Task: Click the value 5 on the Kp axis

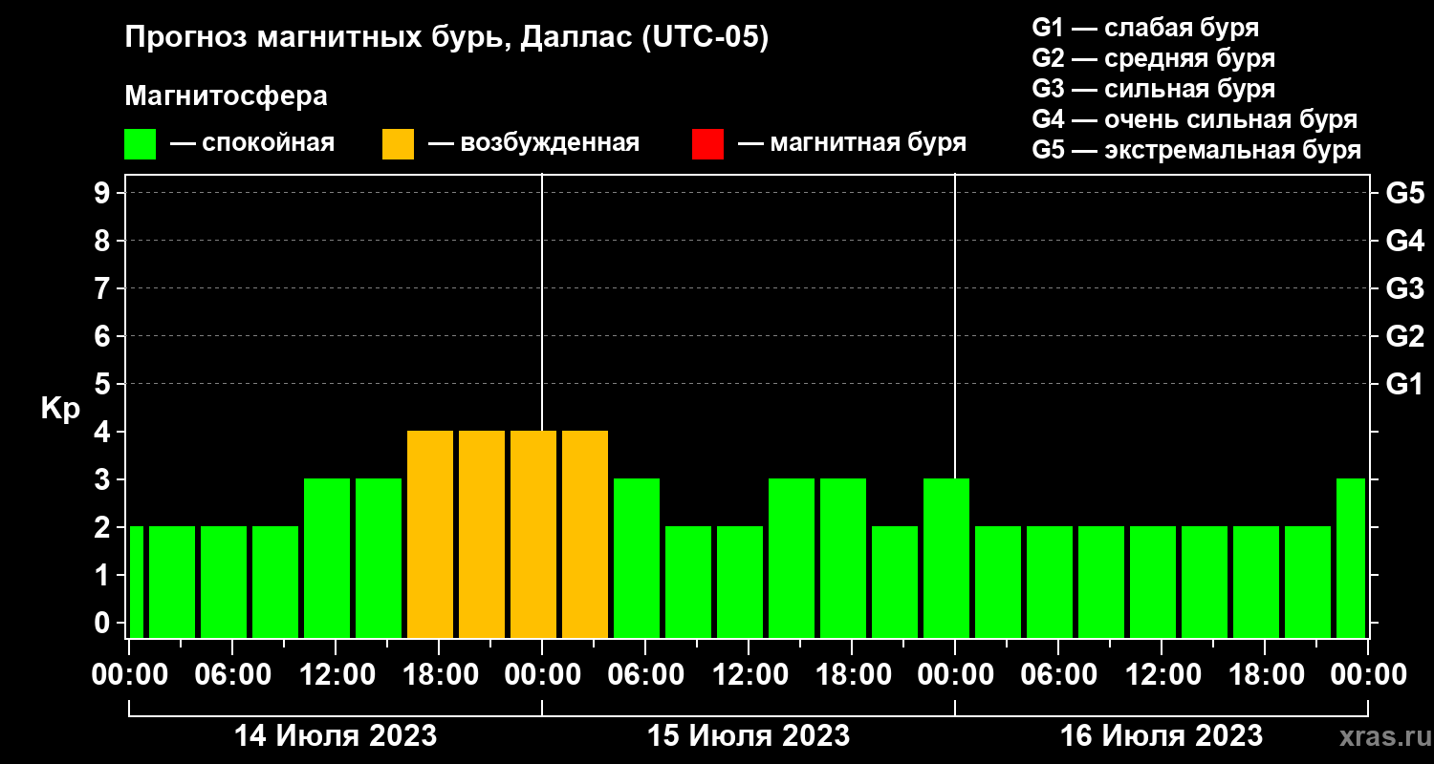Action: 103,384
